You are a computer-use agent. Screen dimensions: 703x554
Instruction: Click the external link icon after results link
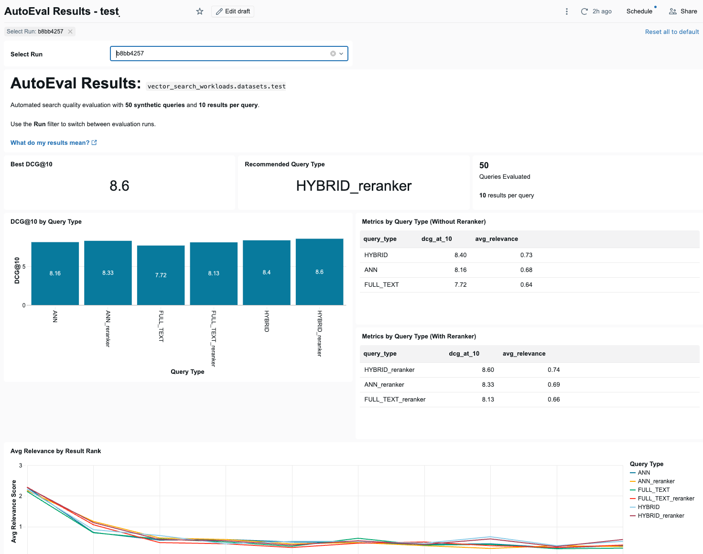[94, 142]
